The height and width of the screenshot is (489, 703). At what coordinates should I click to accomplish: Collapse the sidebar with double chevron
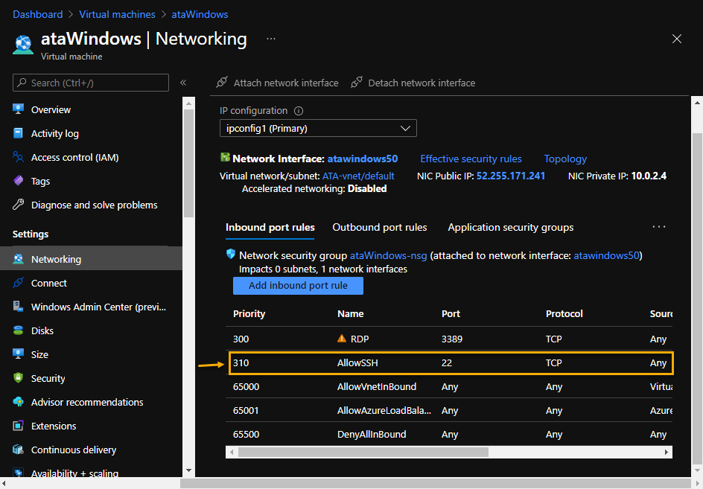pyautogui.click(x=183, y=83)
